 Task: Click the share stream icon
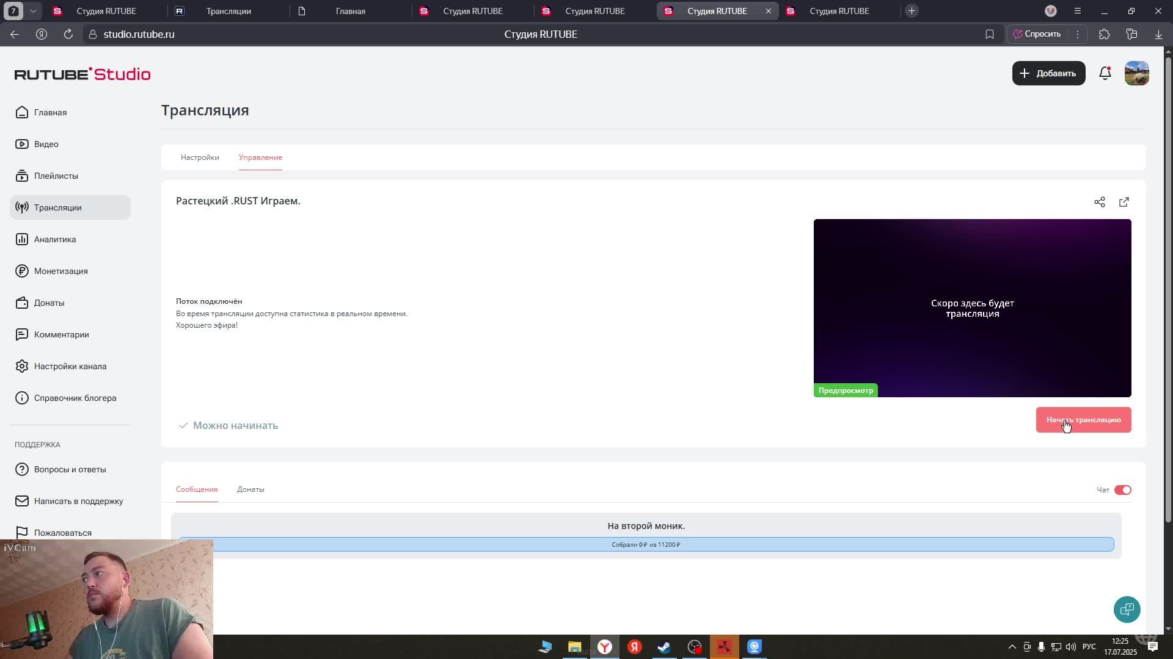coord(1100,202)
